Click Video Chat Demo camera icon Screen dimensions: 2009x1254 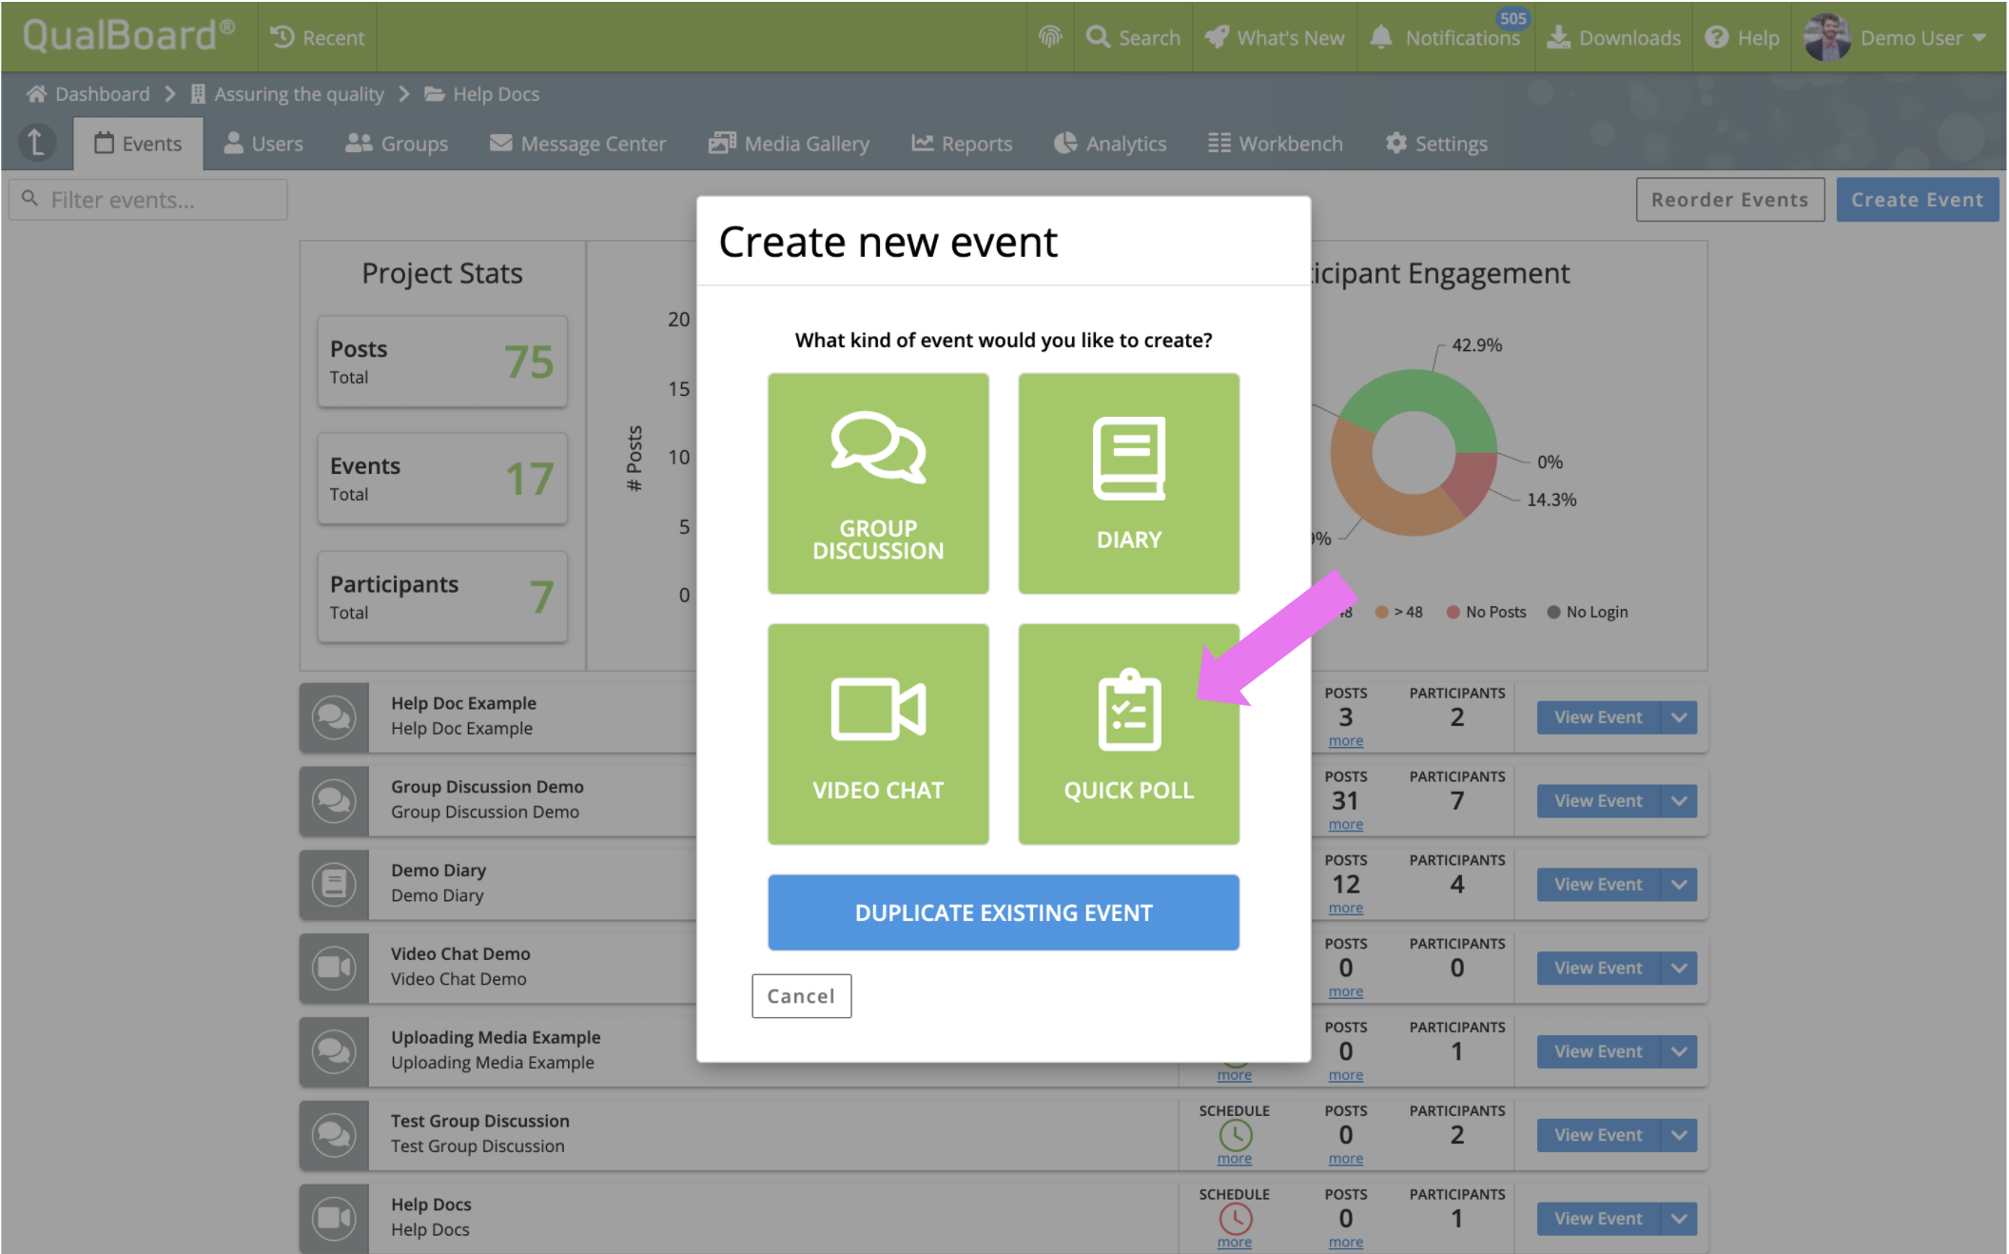click(x=334, y=968)
